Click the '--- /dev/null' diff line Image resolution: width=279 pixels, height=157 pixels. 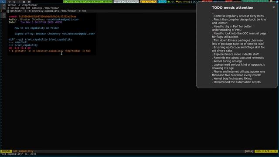point(18,42)
